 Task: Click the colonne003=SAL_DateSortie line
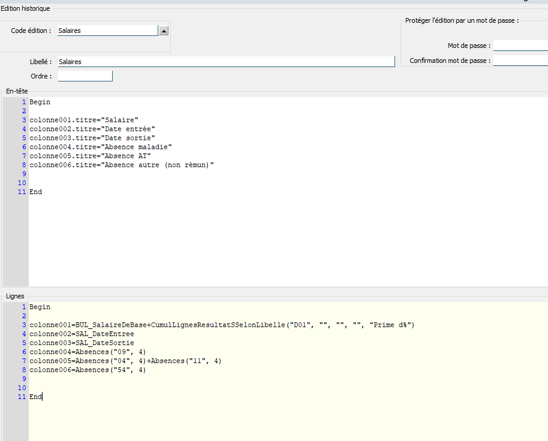click(82, 343)
